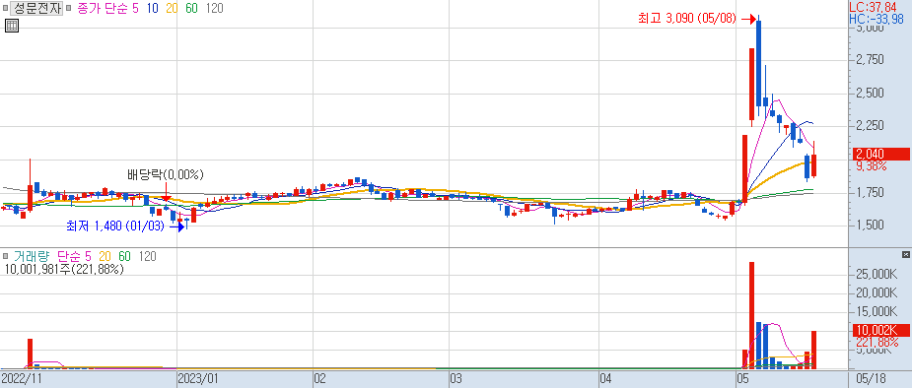The image size is (912, 388).
Task: Click the 배당락(0.00%) ex-dividend marker
Action: pyautogui.click(x=166, y=175)
